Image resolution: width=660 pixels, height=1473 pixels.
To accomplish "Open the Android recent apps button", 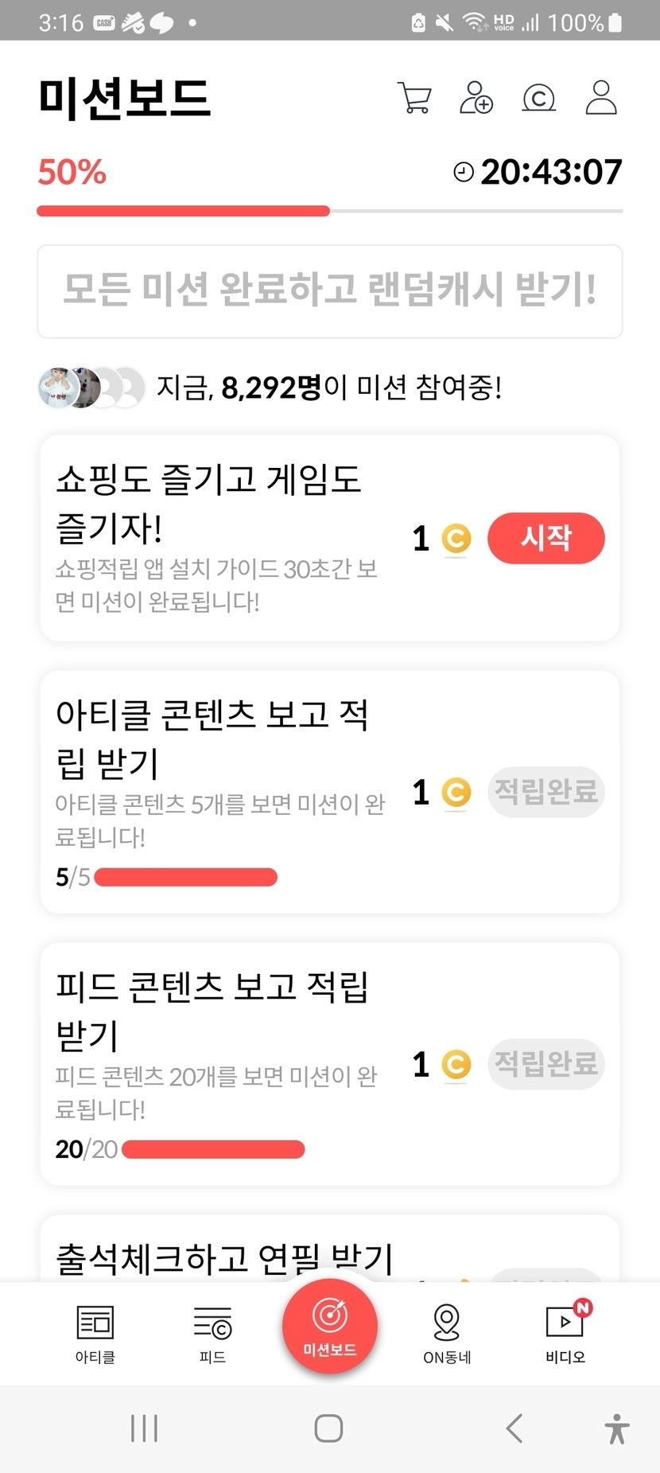I will (144, 1428).
